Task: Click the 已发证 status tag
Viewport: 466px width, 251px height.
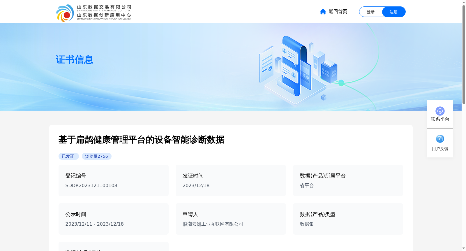Action: click(x=68, y=156)
